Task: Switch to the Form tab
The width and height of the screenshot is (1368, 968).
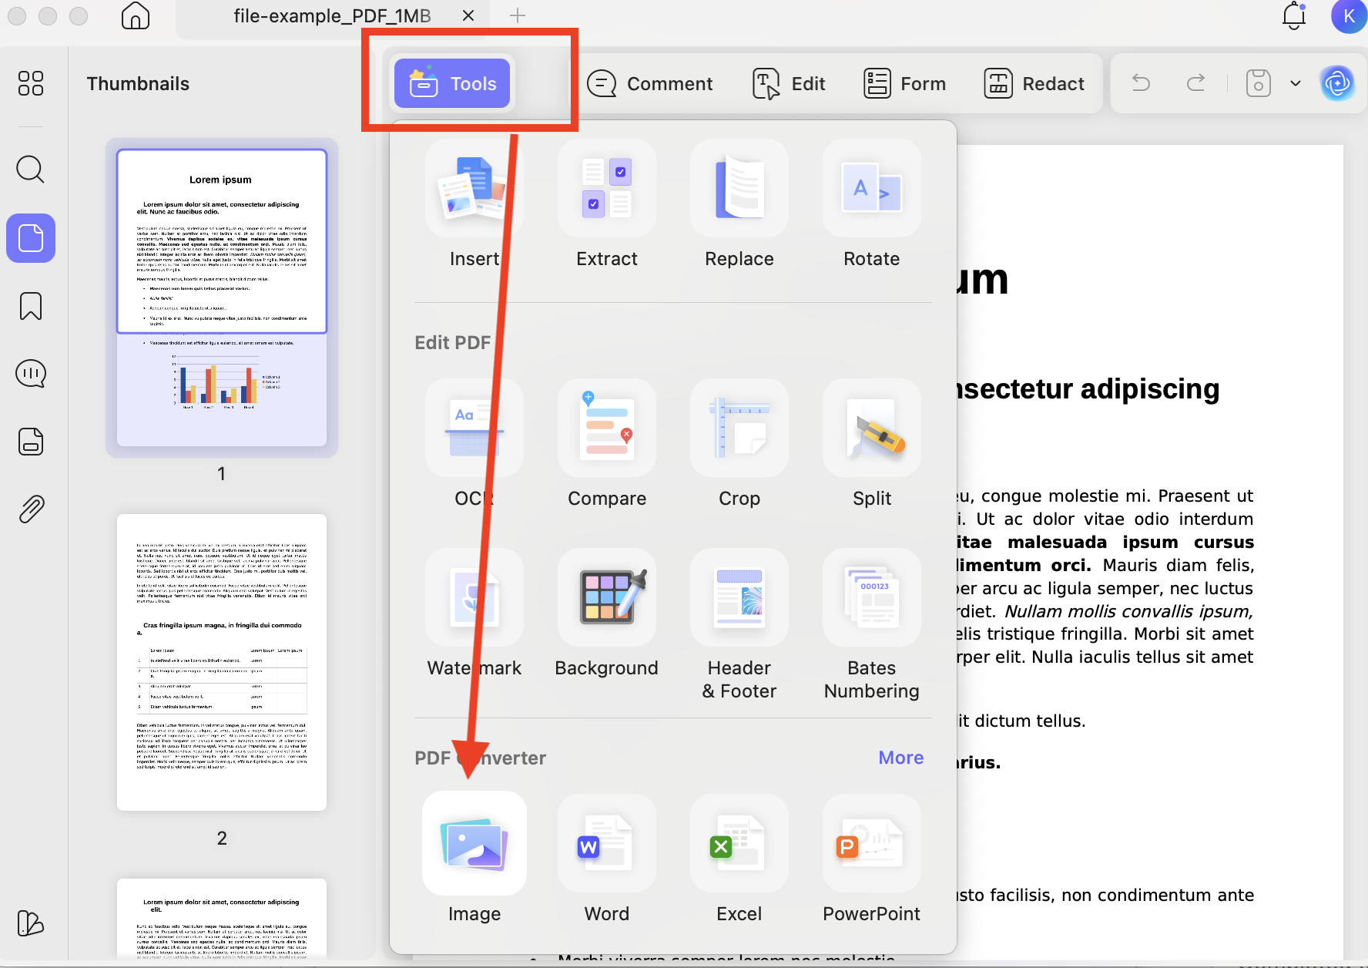Action: (x=905, y=83)
